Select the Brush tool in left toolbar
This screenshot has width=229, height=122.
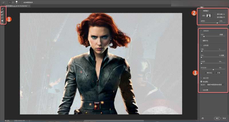tap(2, 15)
